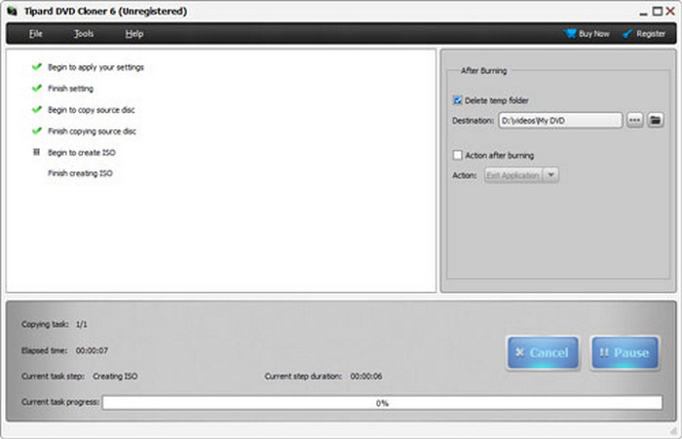Click the browse ellipsis button beside Destination
The height and width of the screenshot is (439, 682).
(634, 121)
